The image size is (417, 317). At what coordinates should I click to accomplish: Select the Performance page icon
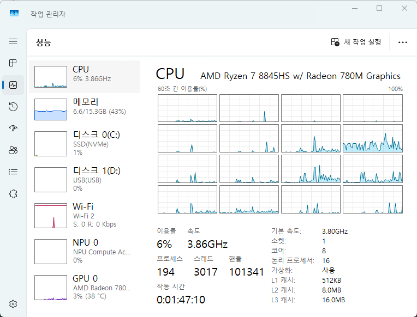point(13,85)
